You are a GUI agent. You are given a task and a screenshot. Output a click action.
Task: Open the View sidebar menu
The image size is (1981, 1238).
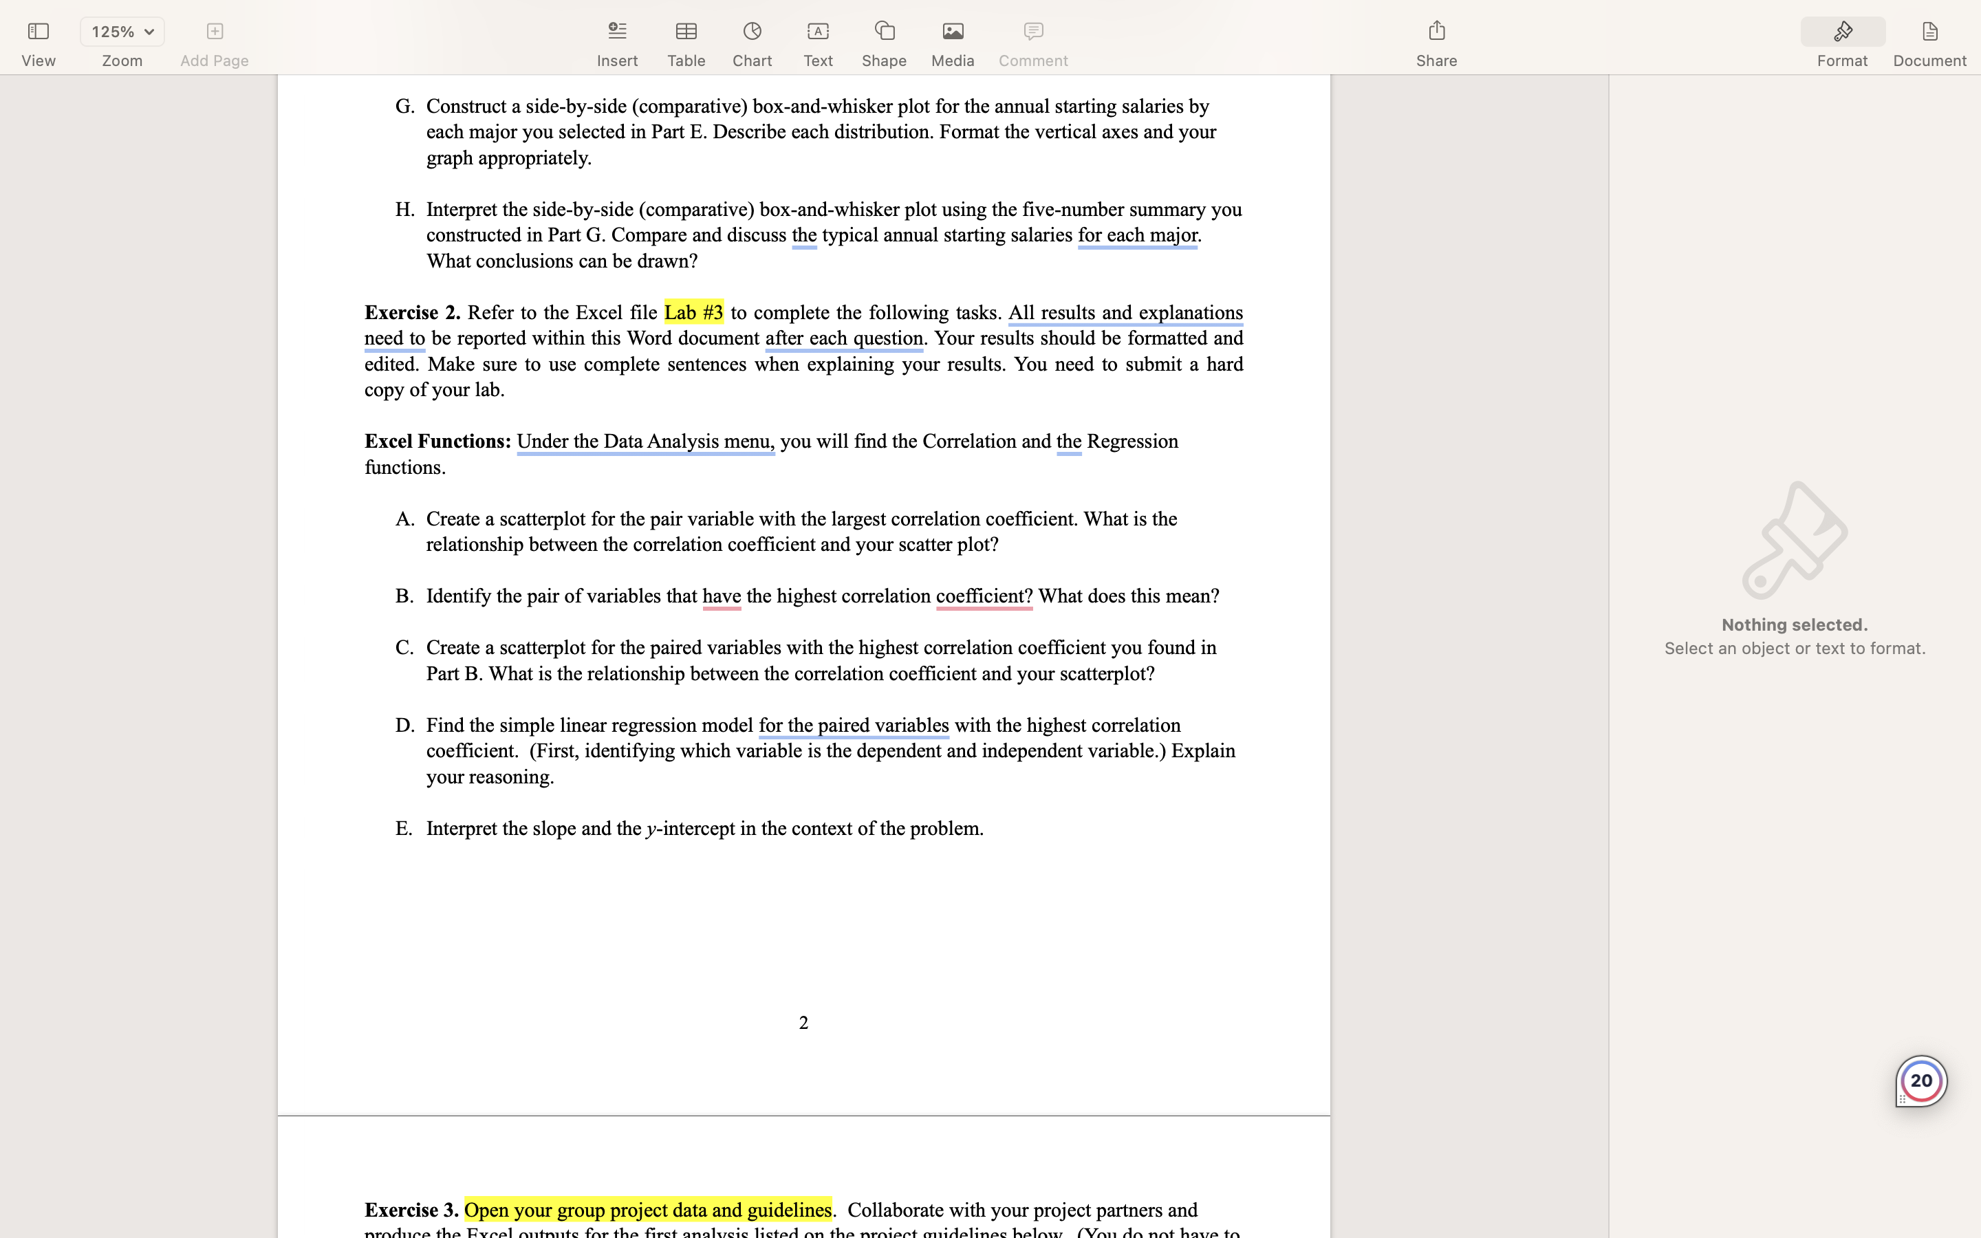(38, 32)
